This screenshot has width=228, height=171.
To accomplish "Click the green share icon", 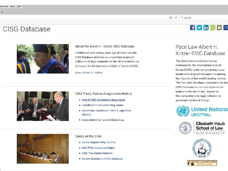I will point(213,28).
